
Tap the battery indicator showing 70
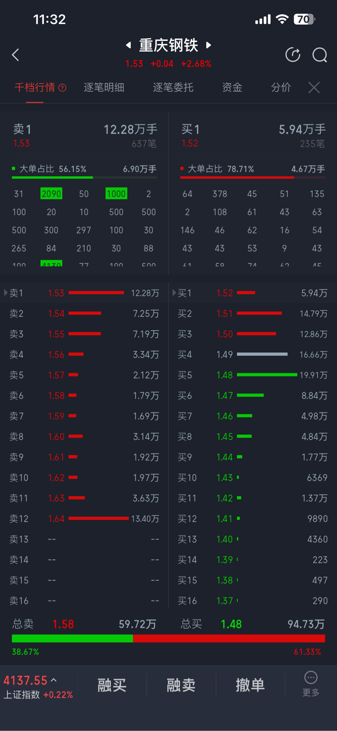click(x=305, y=19)
